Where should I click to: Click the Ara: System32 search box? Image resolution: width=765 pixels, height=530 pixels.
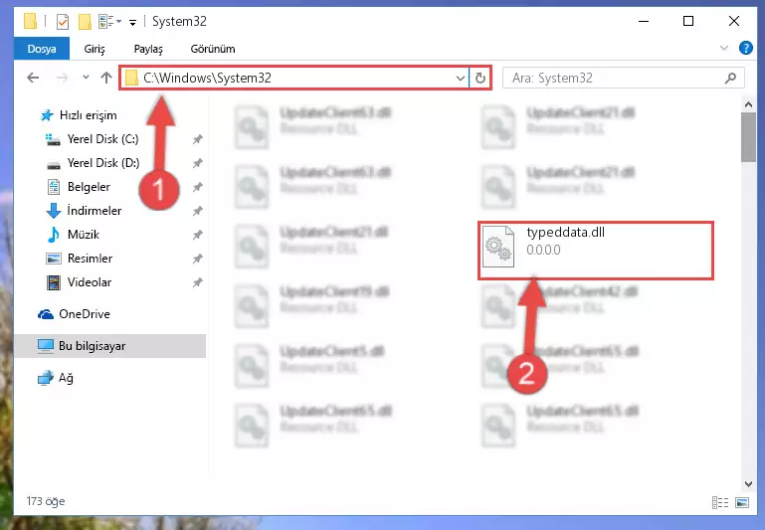pos(623,78)
